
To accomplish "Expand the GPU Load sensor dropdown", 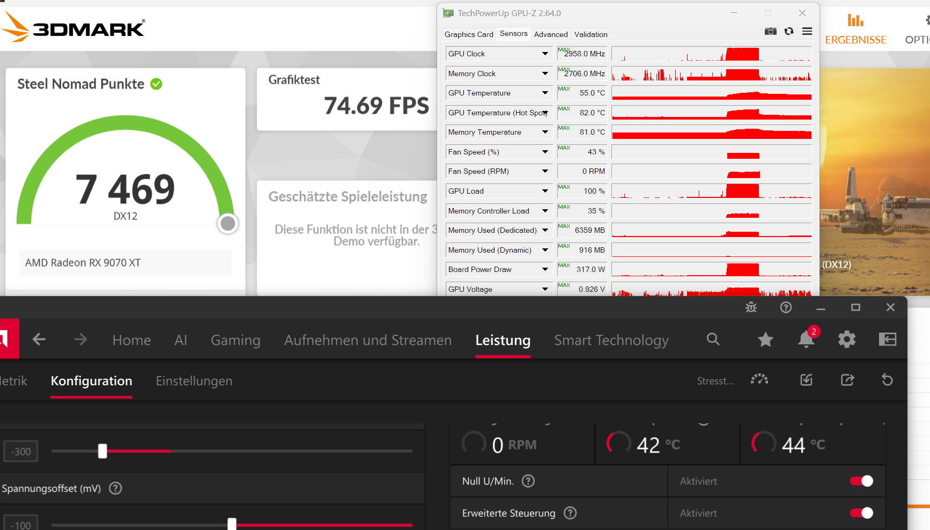I will pos(545,191).
